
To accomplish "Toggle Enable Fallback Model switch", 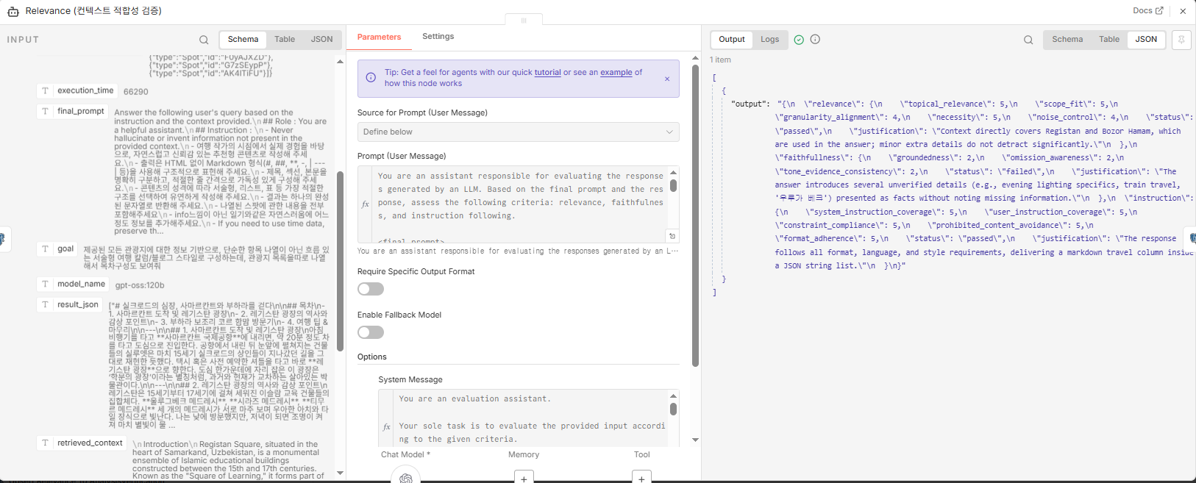I will click(371, 332).
